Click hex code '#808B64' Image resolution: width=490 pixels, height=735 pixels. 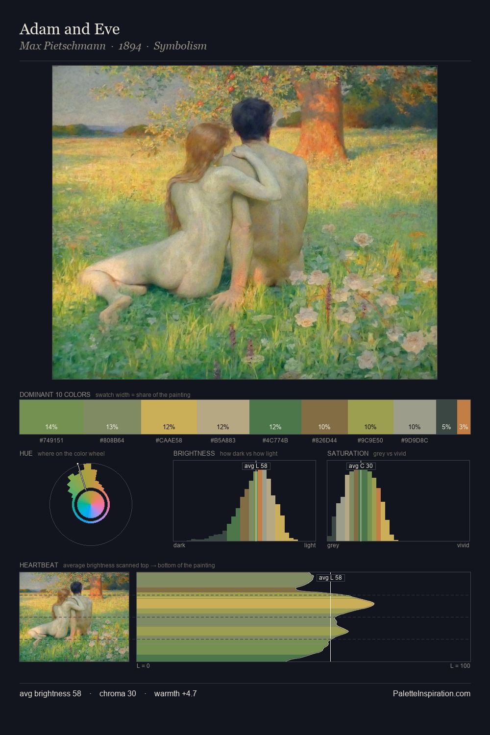point(112,440)
